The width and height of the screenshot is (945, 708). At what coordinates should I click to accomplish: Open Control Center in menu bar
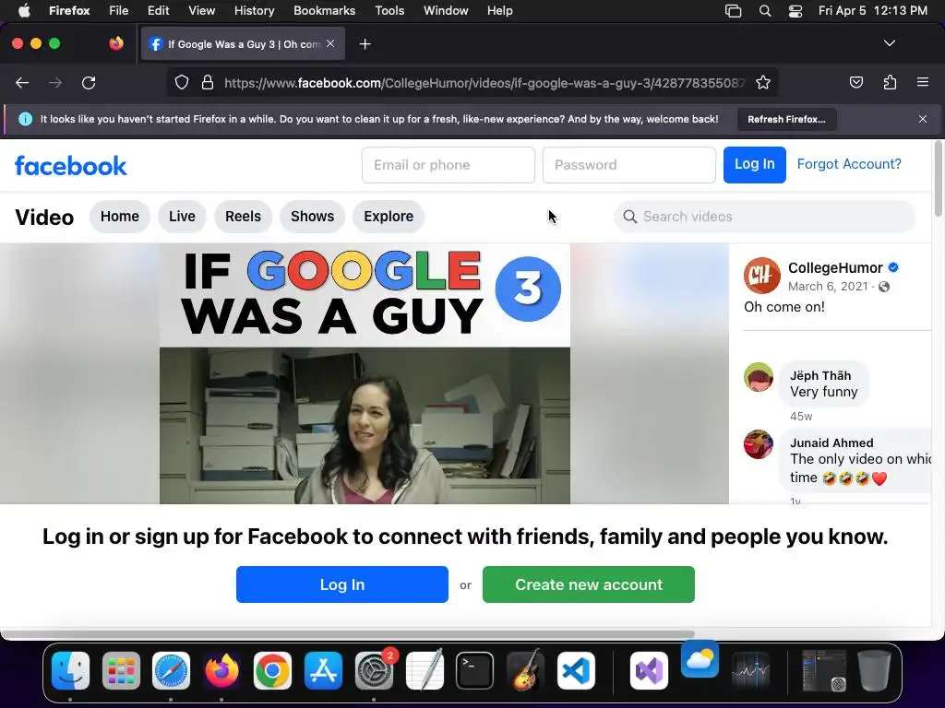coord(795,11)
